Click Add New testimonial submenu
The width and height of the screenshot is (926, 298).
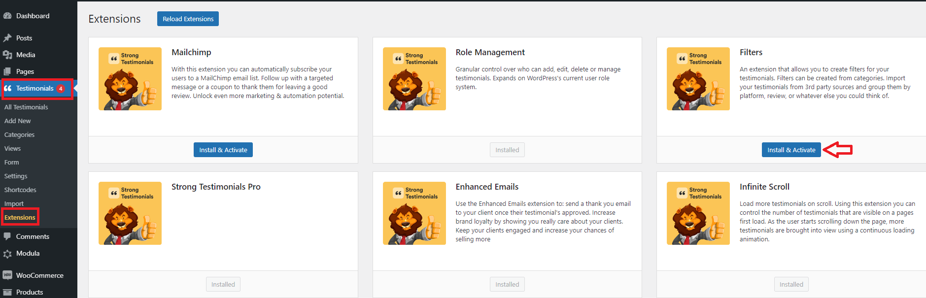click(17, 121)
